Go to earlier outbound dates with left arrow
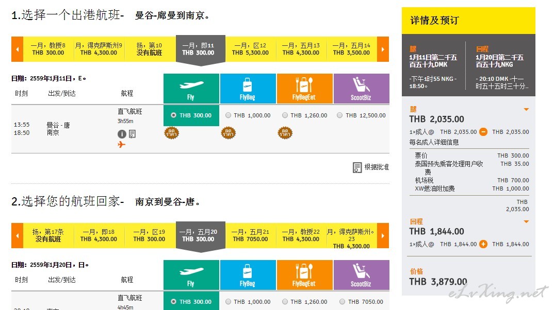 pos(18,49)
